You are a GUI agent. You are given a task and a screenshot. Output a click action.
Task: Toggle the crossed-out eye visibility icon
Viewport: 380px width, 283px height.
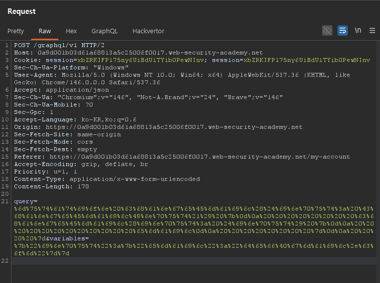tap(327, 31)
